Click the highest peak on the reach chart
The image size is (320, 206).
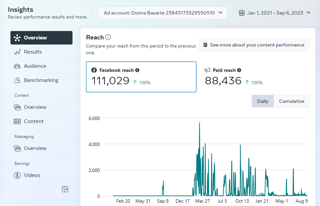click(200, 123)
